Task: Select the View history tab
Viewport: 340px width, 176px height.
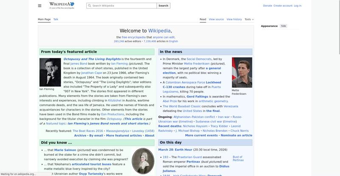Action: pos(234,19)
